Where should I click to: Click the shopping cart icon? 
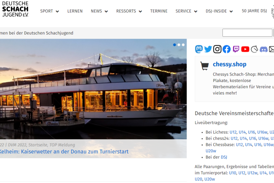204,66
